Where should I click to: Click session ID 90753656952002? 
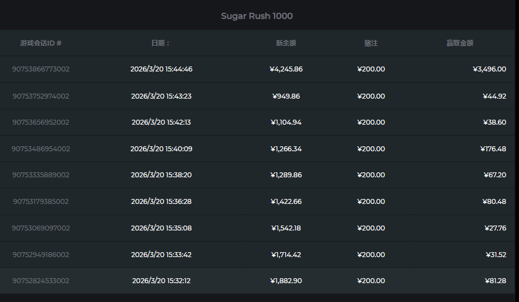pyautogui.click(x=40, y=122)
